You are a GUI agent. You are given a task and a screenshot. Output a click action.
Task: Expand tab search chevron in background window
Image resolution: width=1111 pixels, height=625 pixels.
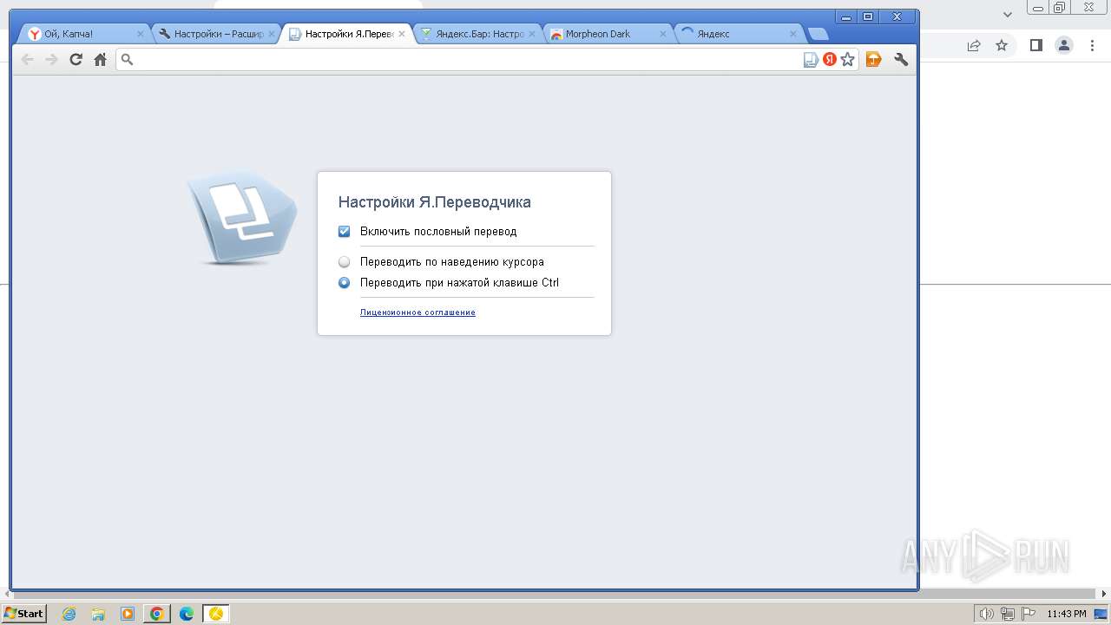click(1008, 14)
